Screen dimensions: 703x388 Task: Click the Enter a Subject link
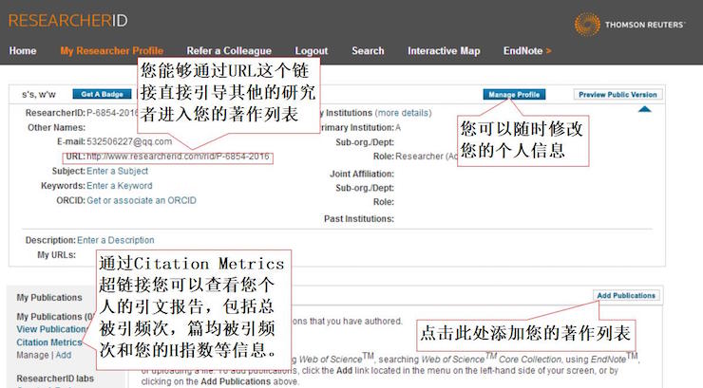118,171
